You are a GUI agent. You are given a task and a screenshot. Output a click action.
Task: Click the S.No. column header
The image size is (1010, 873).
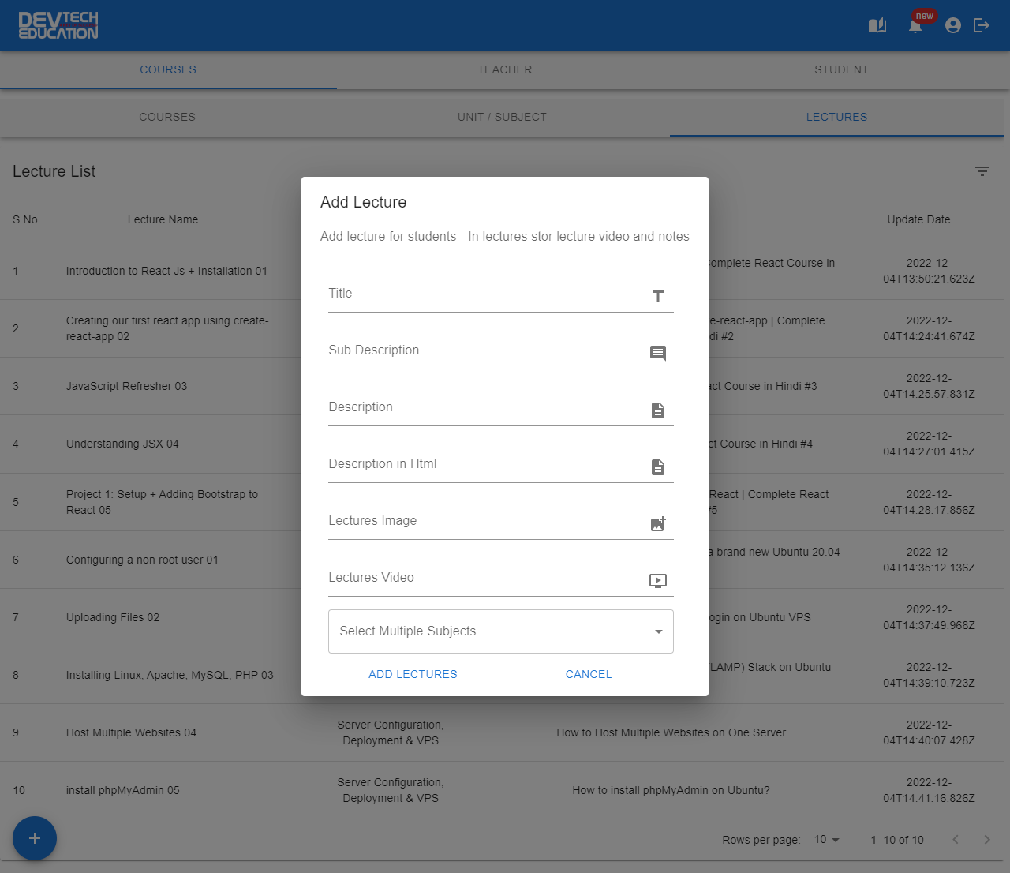pos(26,219)
